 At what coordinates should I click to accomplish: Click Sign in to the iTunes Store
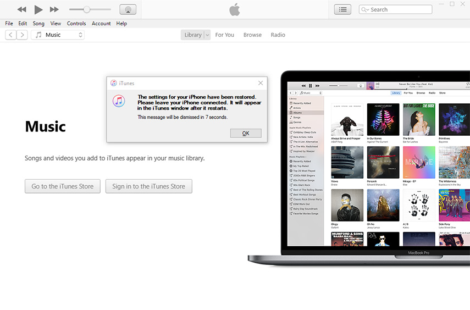click(x=148, y=186)
